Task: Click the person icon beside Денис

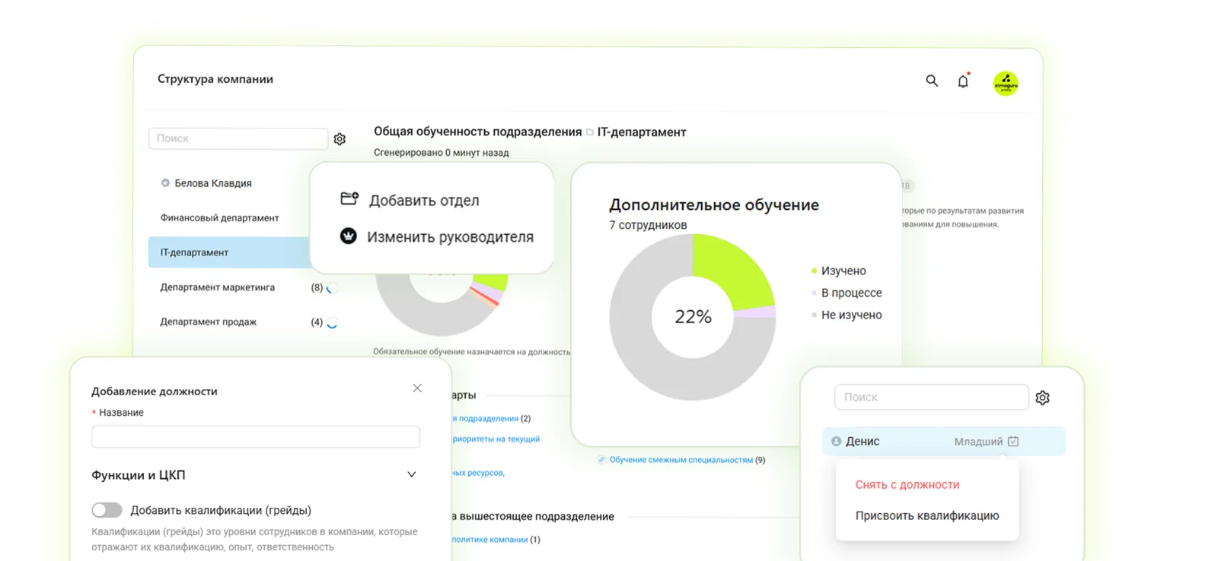Action: [836, 441]
